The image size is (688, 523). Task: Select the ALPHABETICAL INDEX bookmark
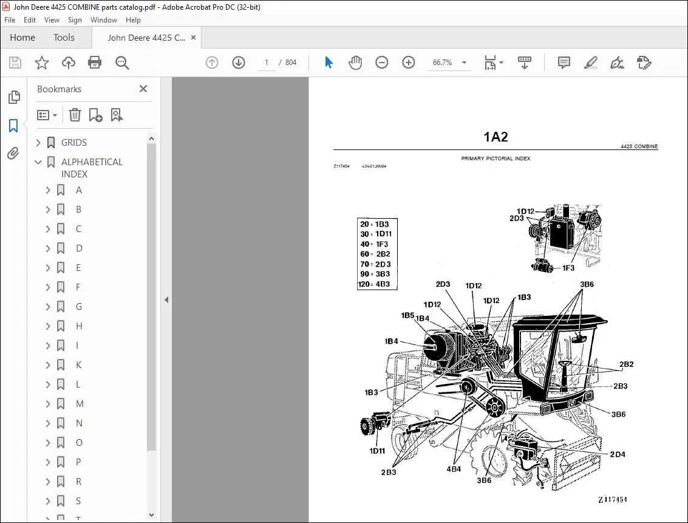coord(92,168)
